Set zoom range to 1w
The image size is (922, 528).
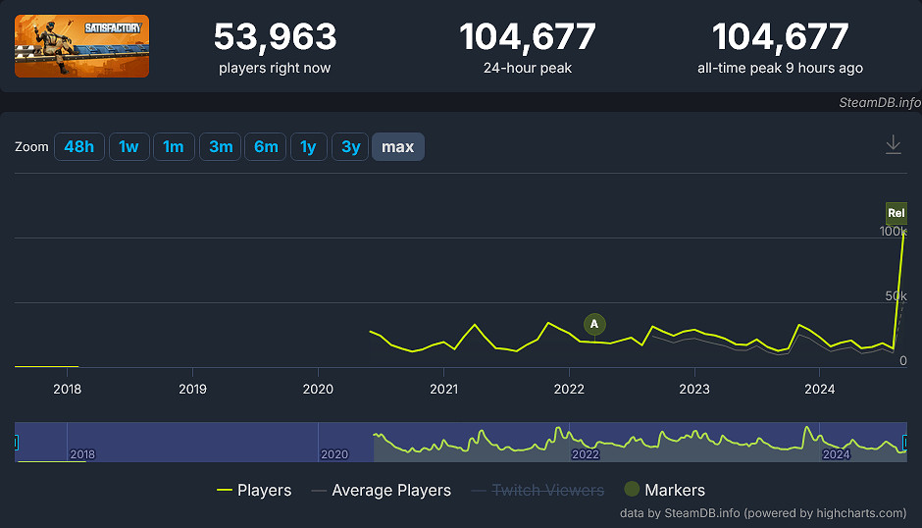(x=128, y=147)
